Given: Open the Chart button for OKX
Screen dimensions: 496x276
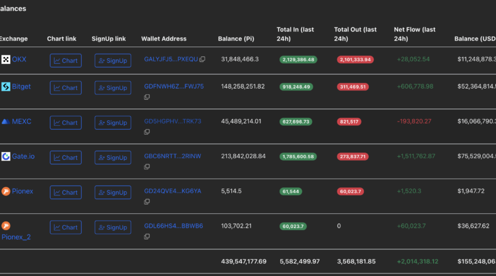Looking at the screenshot, I should (66, 61).
